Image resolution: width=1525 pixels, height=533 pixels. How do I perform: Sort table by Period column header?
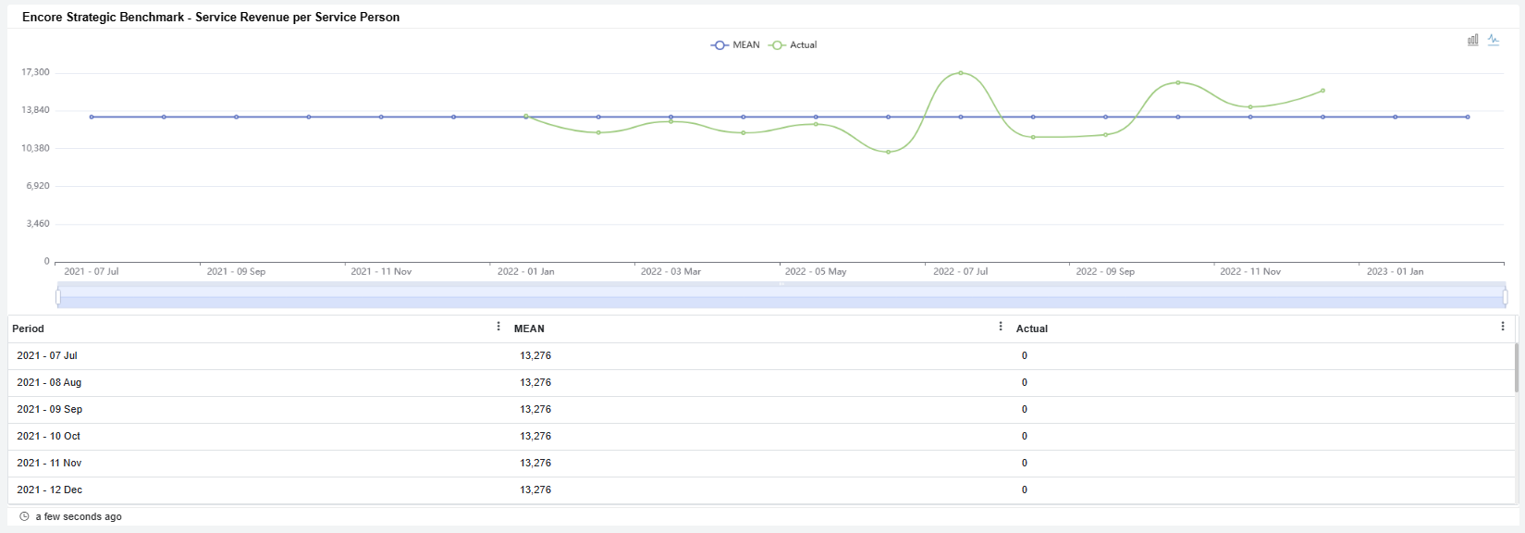click(x=28, y=328)
